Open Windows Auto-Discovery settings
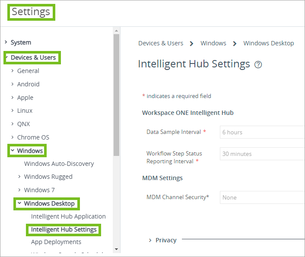305x257 pixels. tap(59, 164)
